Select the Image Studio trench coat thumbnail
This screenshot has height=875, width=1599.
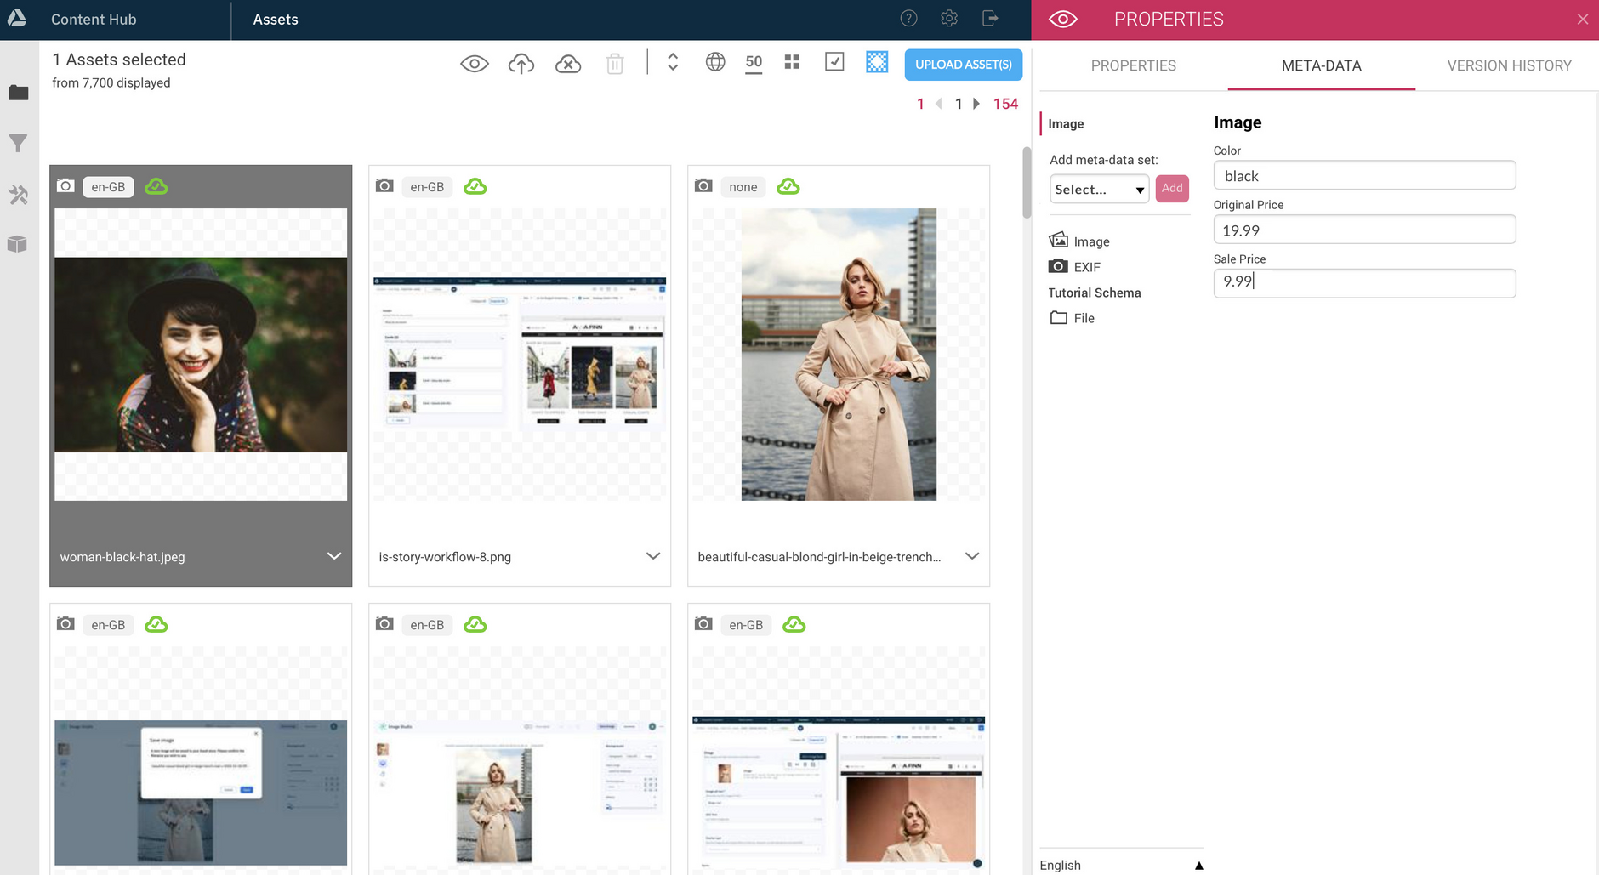pos(520,793)
